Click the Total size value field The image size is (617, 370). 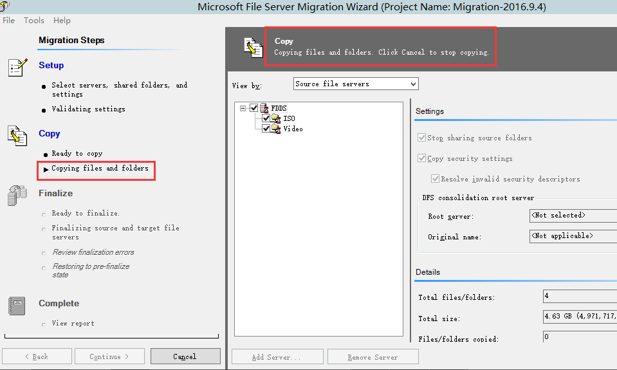[x=580, y=317]
